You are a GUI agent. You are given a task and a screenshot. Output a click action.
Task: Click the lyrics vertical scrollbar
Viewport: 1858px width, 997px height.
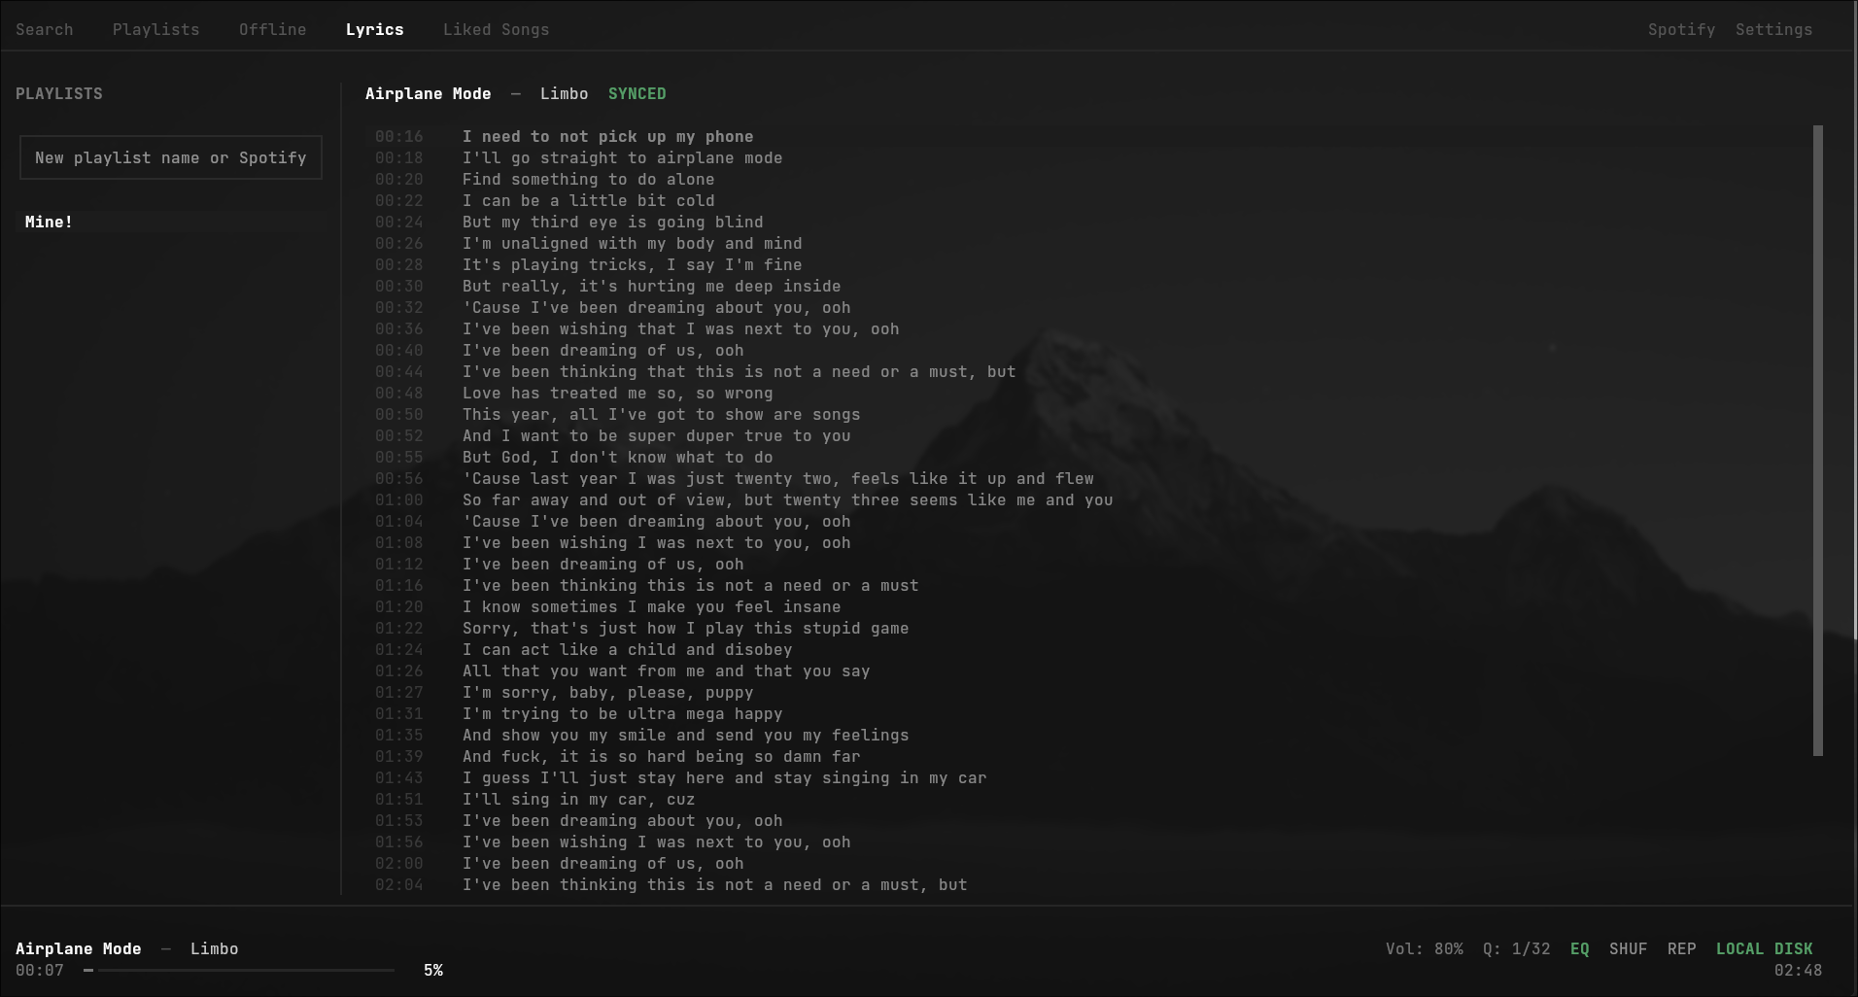1817,440
